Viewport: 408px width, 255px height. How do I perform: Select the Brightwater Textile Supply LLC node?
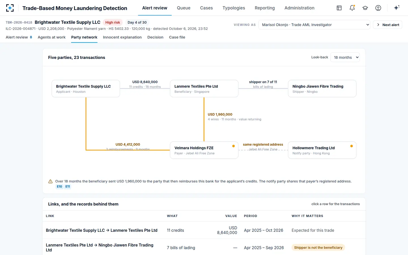coord(86,89)
